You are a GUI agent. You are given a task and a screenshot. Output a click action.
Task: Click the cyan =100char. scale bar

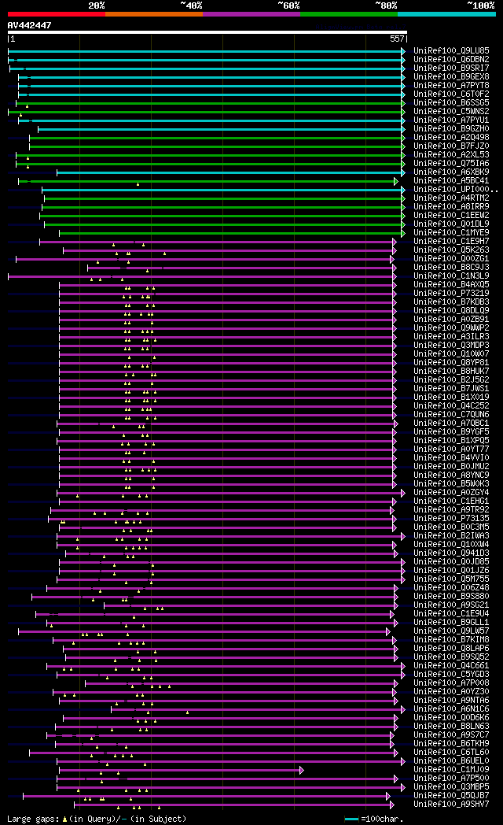352,819
